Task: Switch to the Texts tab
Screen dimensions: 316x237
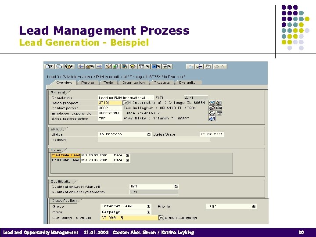Action: coord(108,83)
